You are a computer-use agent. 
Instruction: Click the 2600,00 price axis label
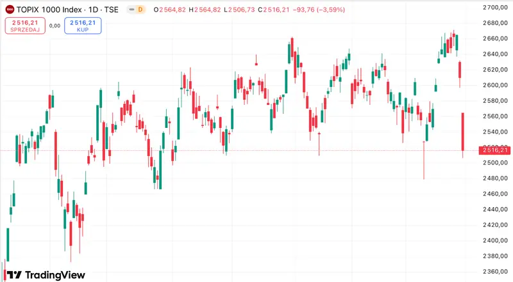pos(495,85)
